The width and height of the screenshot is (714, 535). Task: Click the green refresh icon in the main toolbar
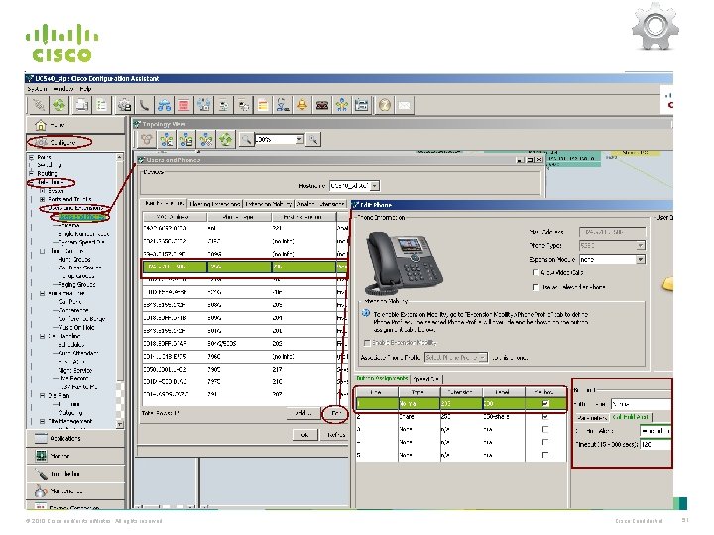pyautogui.click(x=59, y=106)
